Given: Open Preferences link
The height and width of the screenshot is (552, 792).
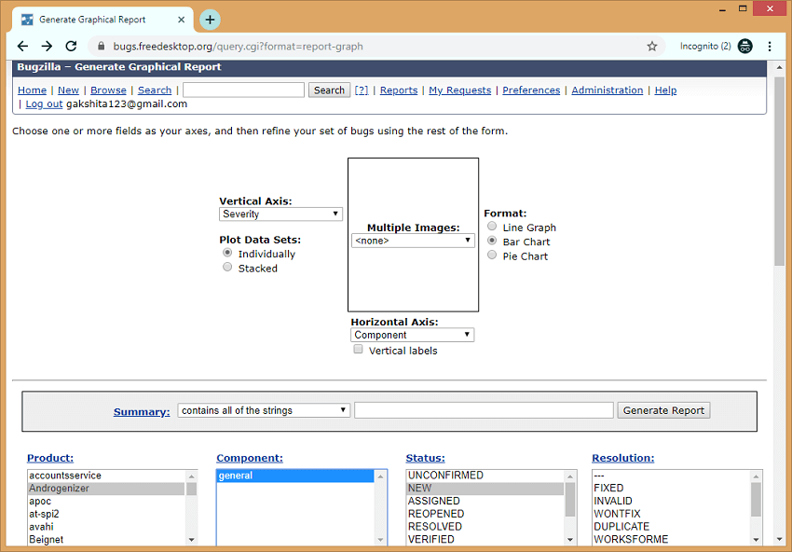Looking at the screenshot, I should click(x=531, y=90).
